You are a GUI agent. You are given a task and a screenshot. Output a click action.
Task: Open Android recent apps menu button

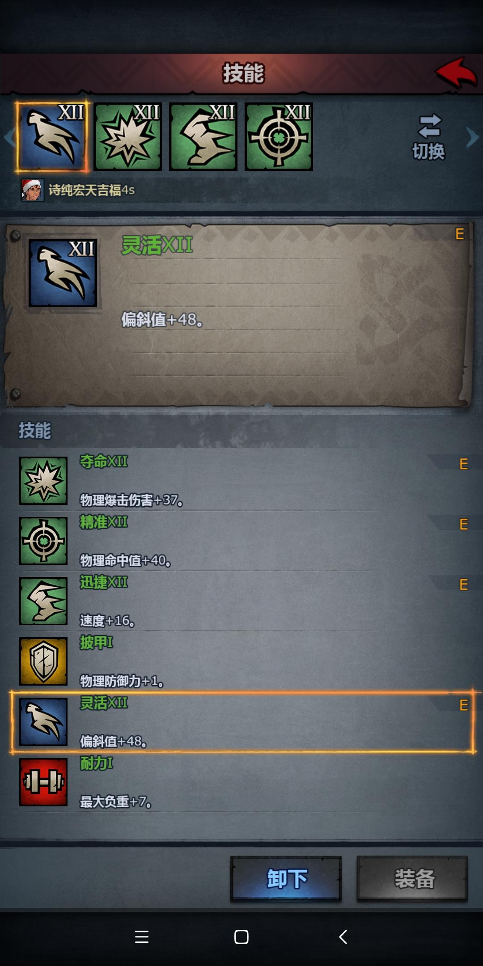(142, 936)
